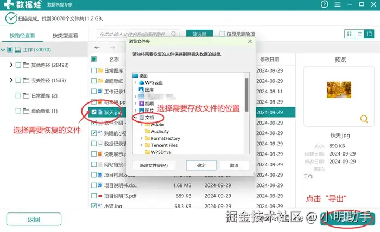Click 新建文件夹(M) button
Viewport: 380px width, 232px height.
[154, 165]
